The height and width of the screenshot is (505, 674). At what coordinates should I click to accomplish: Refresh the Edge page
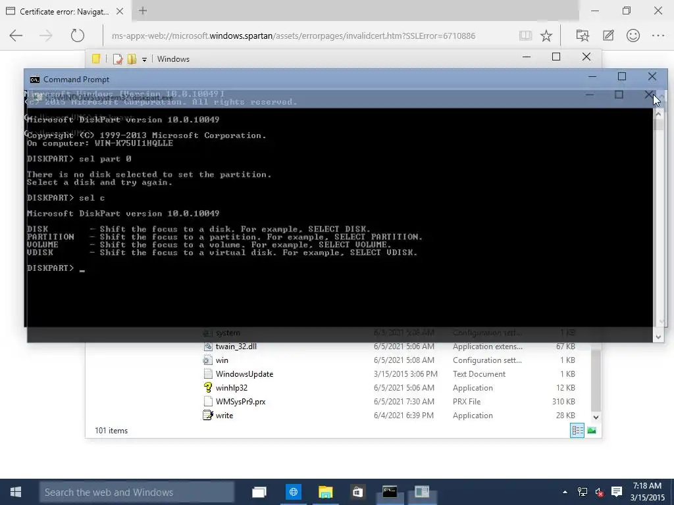point(78,36)
